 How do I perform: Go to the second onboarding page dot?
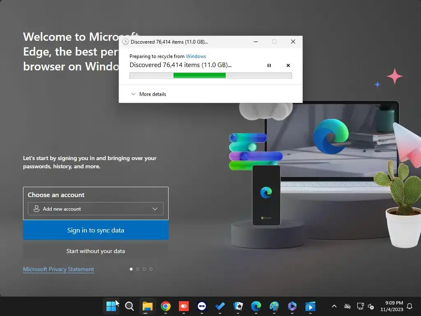(138, 269)
